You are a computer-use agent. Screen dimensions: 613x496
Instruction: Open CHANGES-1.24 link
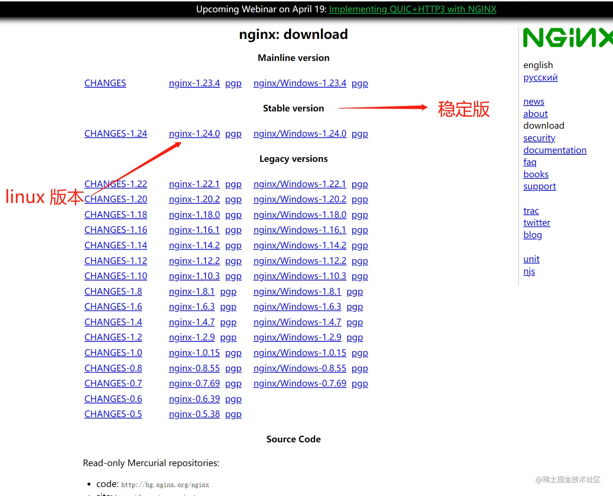(x=116, y=134)
